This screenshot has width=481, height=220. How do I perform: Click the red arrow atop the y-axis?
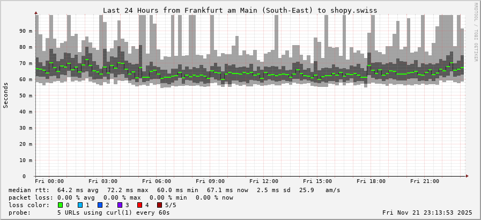coord(36,12)
